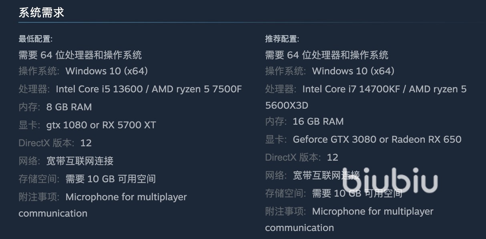Click the 最低配置 label
This screenshot has width=486, height=239.
35,39
